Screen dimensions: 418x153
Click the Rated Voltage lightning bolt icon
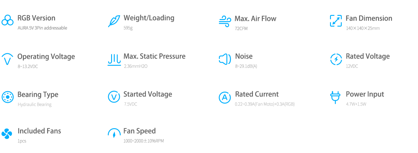click(x=336, y=59)
